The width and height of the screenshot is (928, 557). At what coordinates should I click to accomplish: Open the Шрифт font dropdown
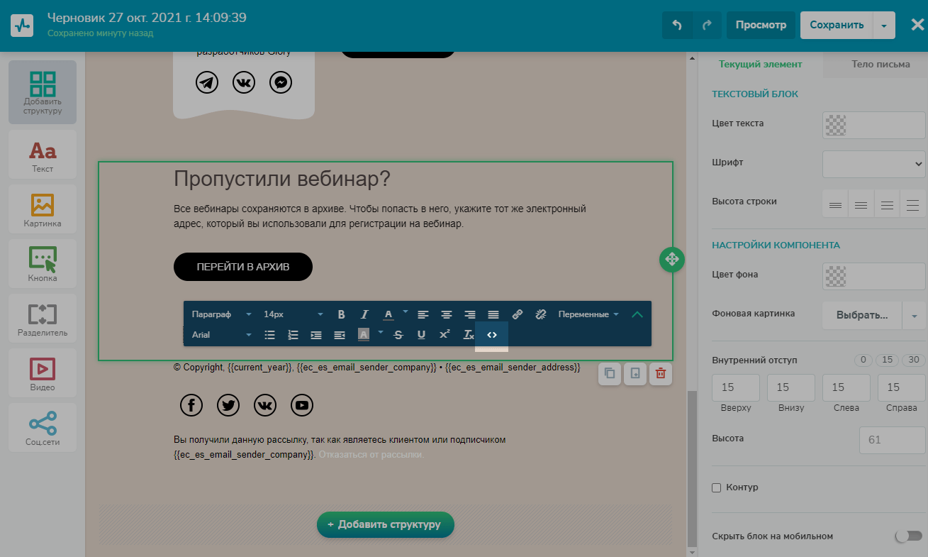click(873, 164)
